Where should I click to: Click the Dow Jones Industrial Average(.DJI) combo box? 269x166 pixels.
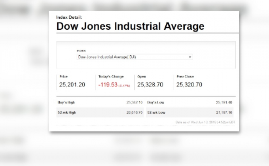click(134, 57)
